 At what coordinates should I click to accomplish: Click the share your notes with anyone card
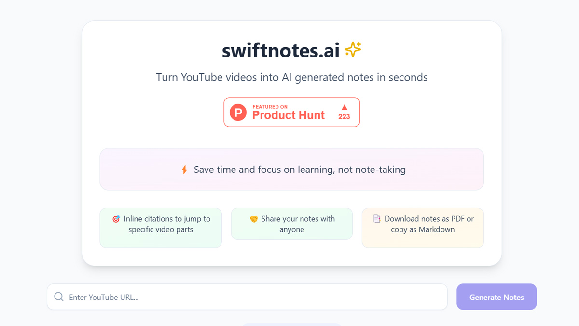(291, 224)
